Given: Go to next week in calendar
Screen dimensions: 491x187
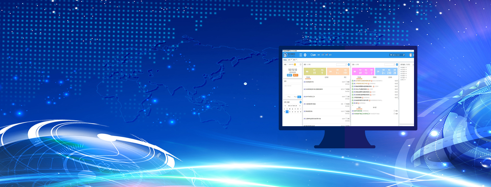Looking at the screenshot, I should pyautogui.click(x=300, y=106).
